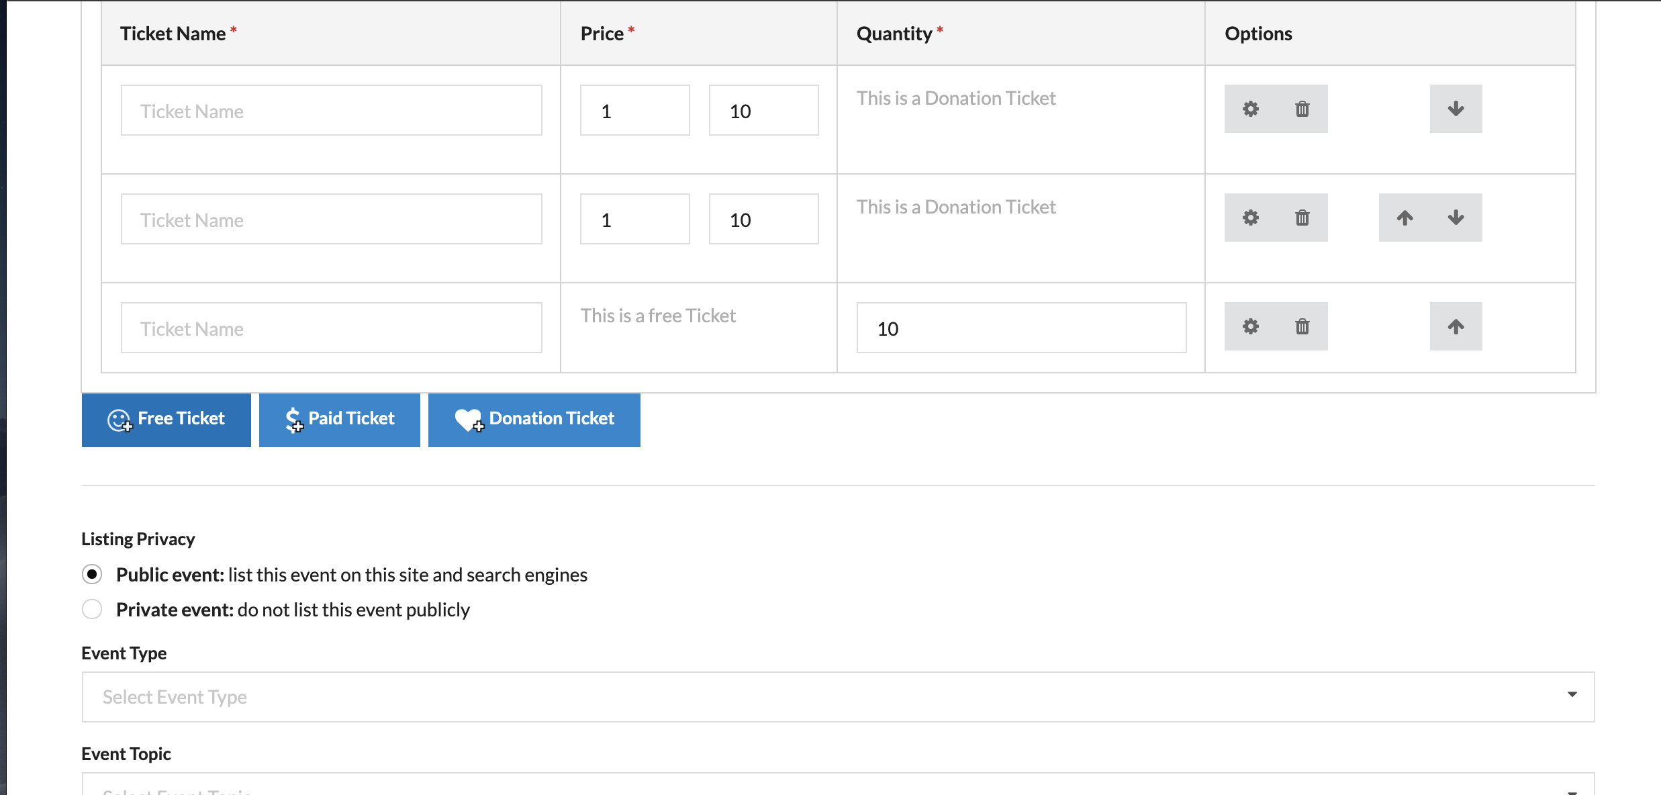Delete the first donation ticket row
This screenshot has height=795, width=1661.
pyautogui.click(x=1302, y=109)
